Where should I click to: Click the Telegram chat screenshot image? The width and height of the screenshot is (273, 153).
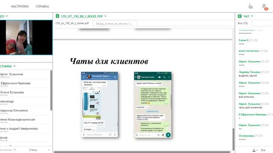(99, 105)
